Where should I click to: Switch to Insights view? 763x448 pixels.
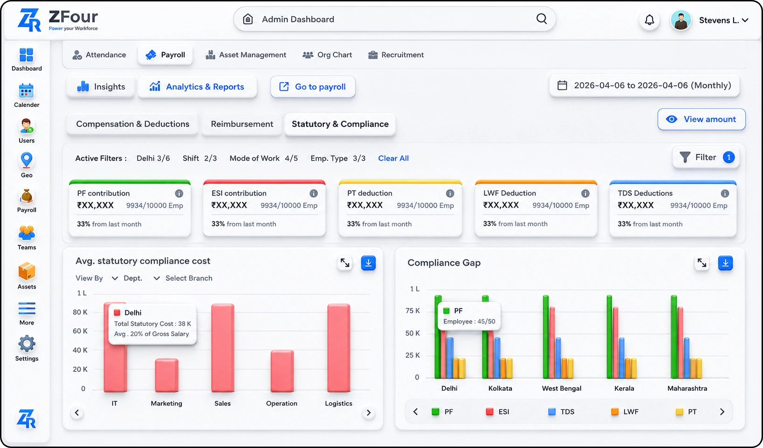point(101,87)
